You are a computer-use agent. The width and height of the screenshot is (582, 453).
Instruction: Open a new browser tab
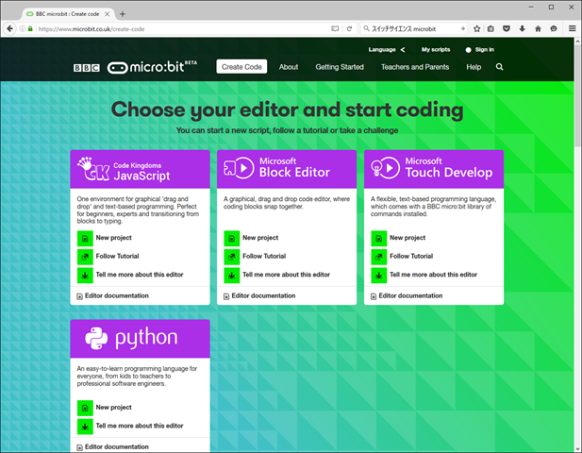point(123,13)
